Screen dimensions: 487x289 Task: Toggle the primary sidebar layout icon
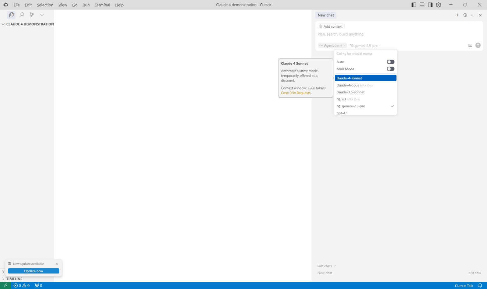pos(414,5)
